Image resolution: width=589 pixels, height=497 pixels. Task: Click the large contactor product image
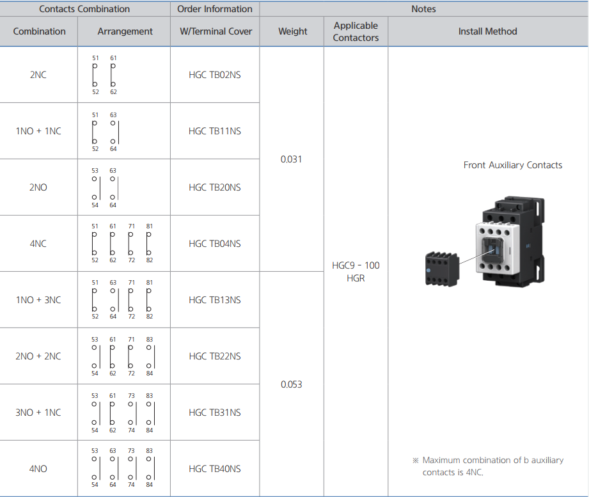point(510,242)
